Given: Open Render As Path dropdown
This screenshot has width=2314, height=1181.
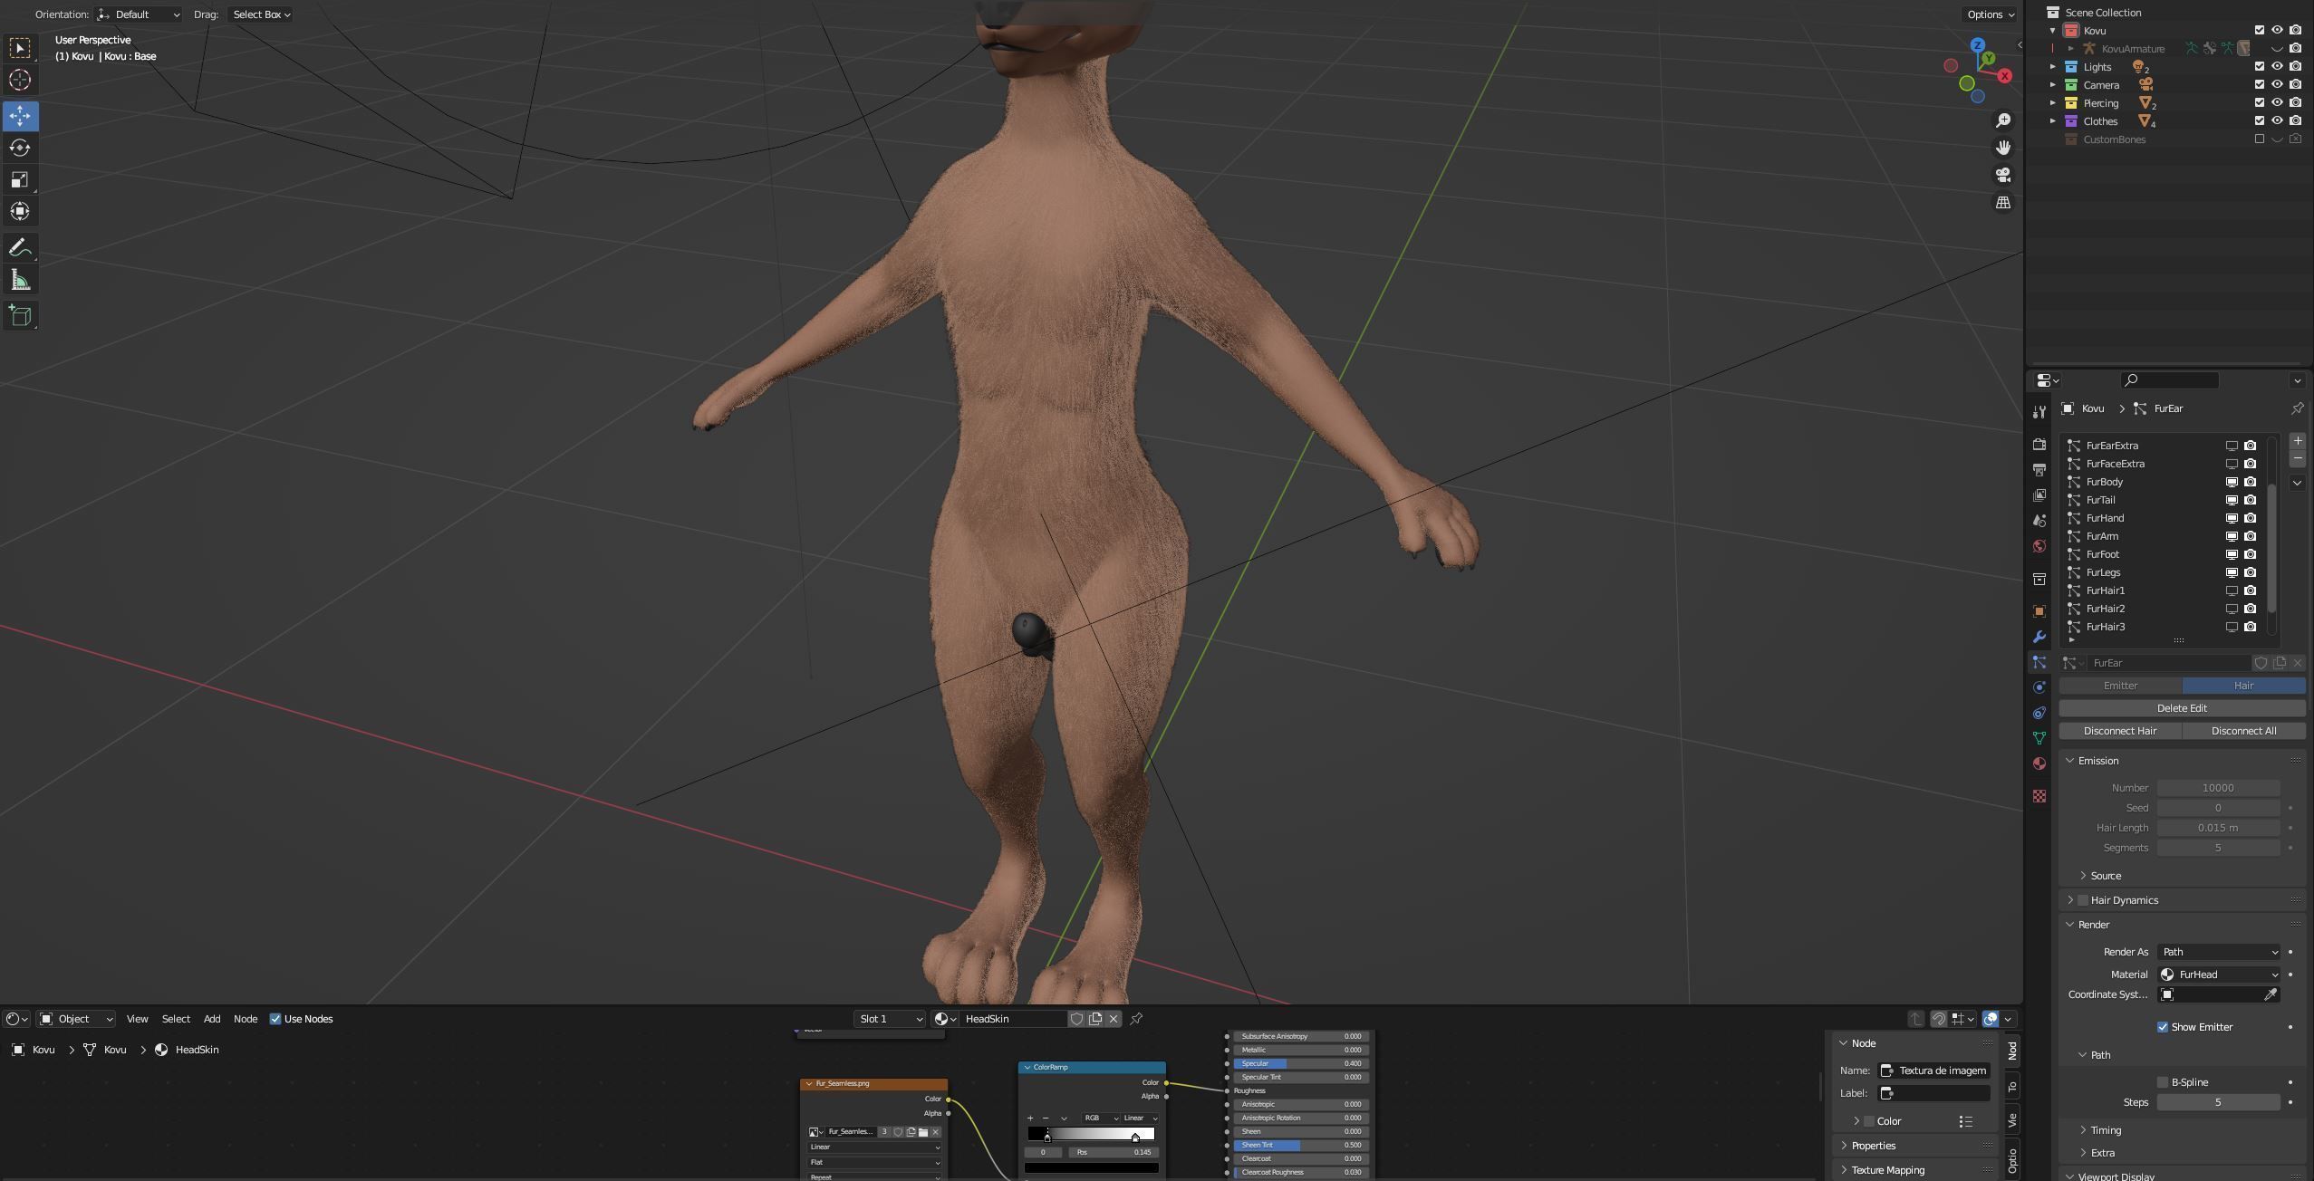Looking at the screenshot, I should [x=2219, y=952].
